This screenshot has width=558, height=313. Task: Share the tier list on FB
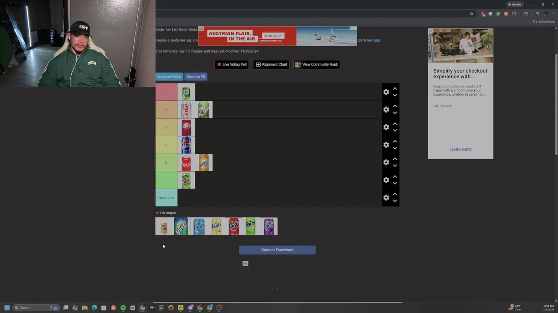[x=196, y=77]
